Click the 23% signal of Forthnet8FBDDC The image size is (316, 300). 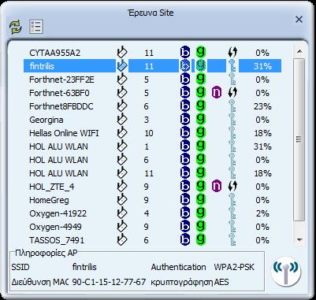[x=262, y=106]
